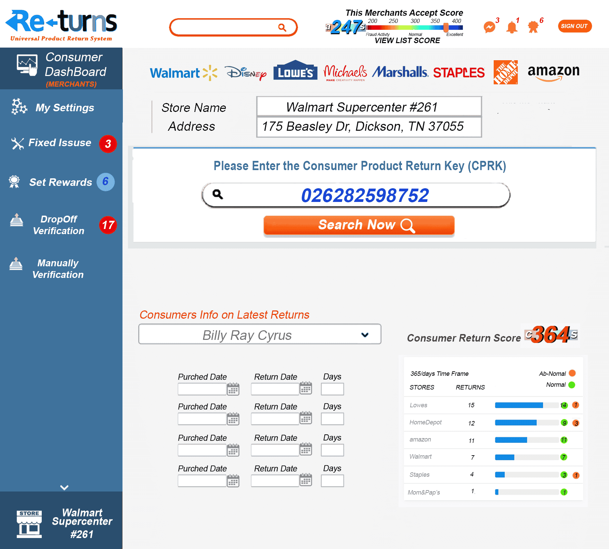609x549 pixels.
Task: Open calendar for second Purched Date
Action: (233, 419)
